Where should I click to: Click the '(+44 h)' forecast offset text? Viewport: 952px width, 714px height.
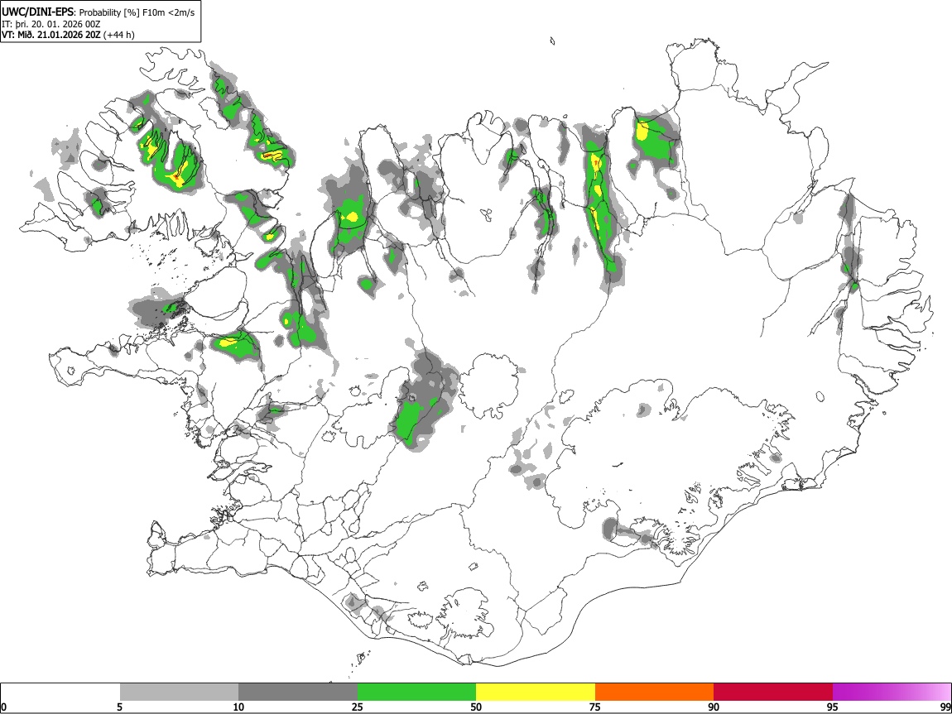click(119, 35)
